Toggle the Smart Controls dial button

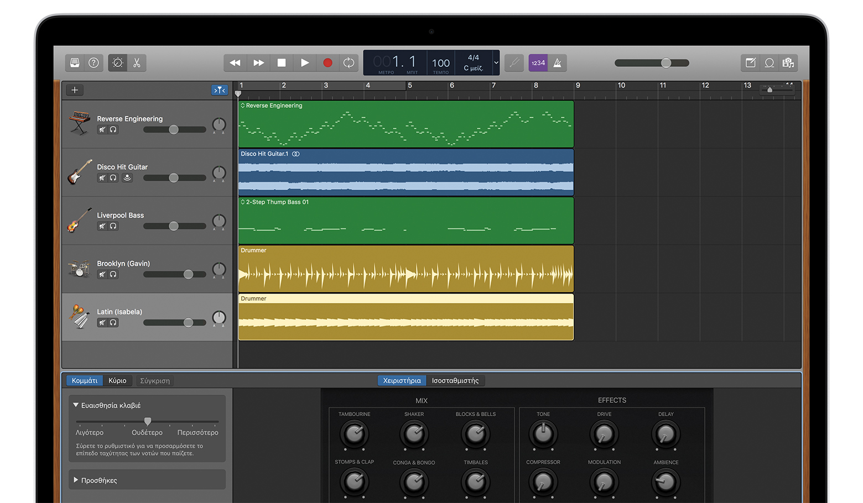[x=117, y=63]
